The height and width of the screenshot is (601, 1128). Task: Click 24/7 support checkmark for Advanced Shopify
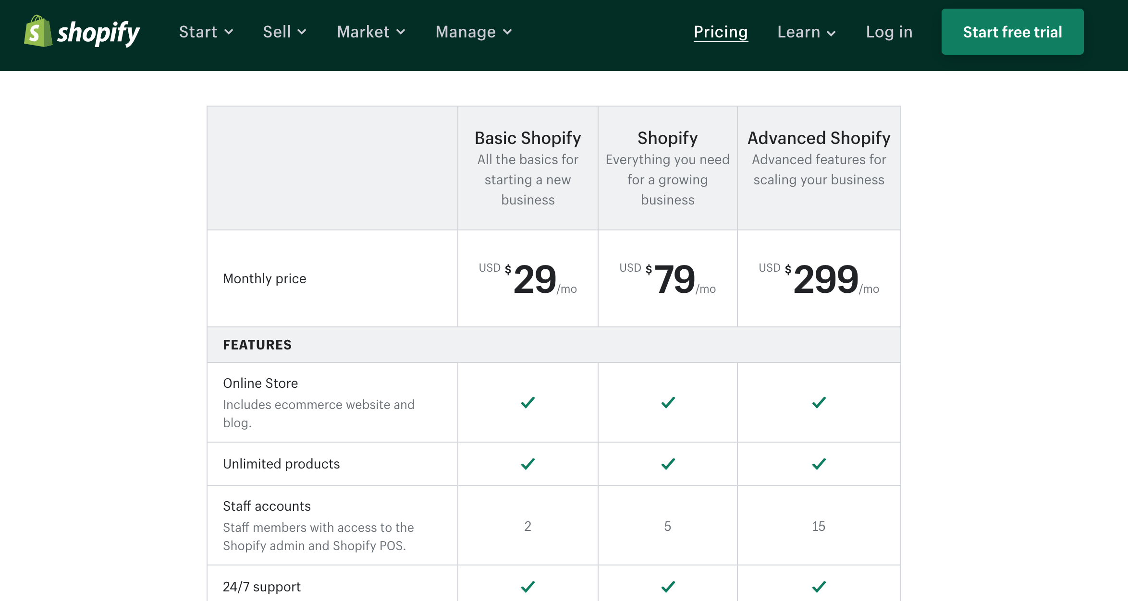[819, 587]
